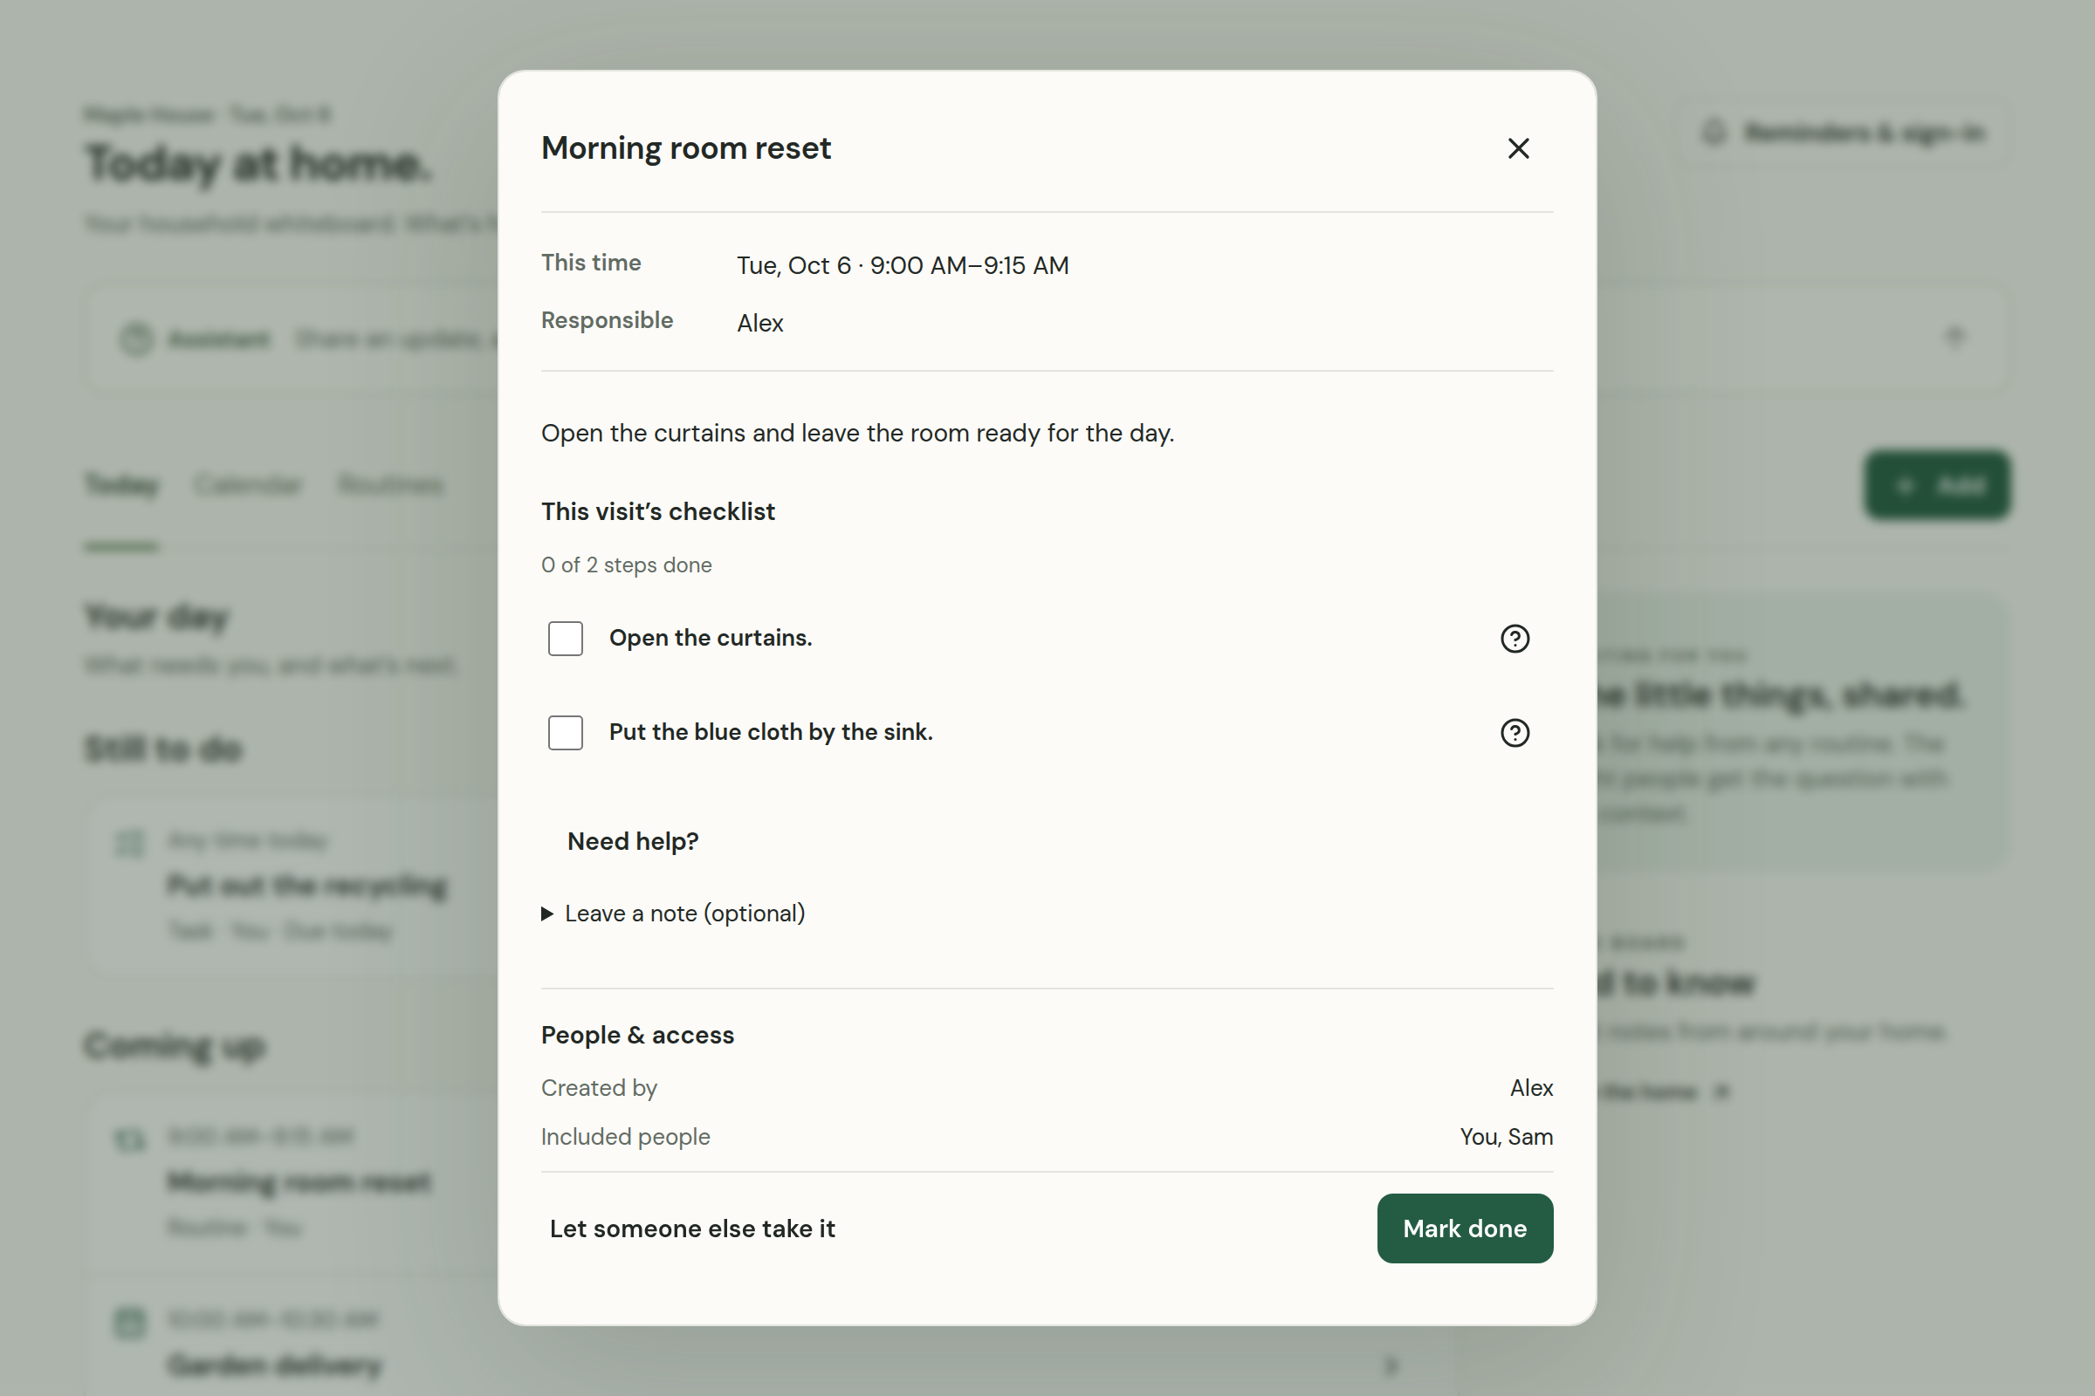This screenshot has width=2095, height=1396.
Task: Switch to the Routines tab in background
Action: point(391,485)
